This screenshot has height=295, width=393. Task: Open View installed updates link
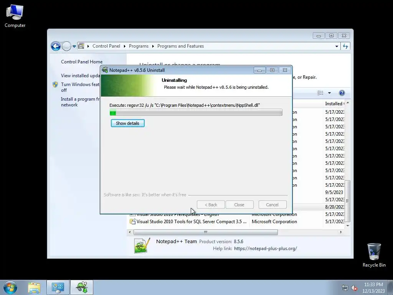pyautogui.click(x=80, y=76)
